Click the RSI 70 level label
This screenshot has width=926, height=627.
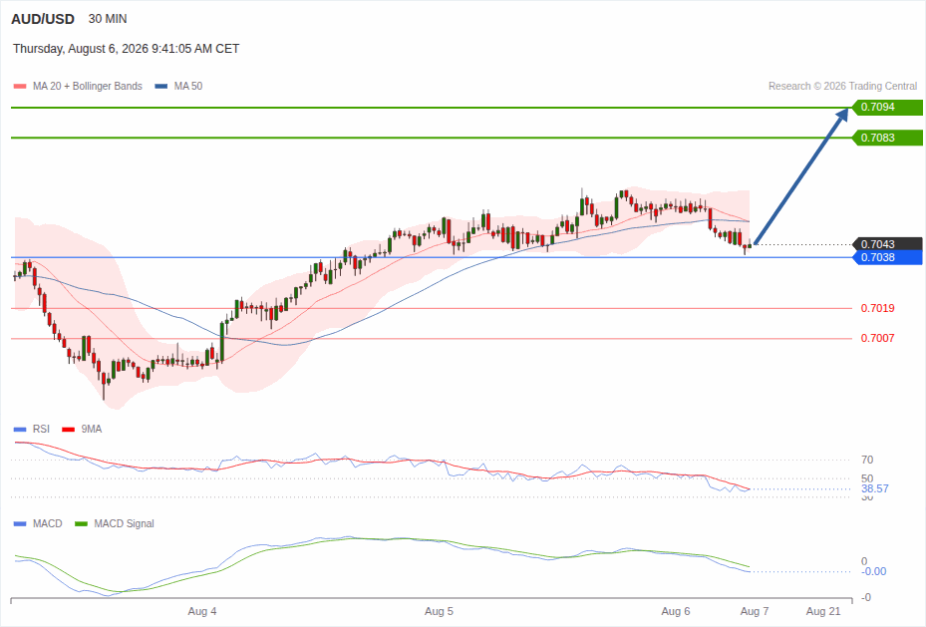click(867, 460)
